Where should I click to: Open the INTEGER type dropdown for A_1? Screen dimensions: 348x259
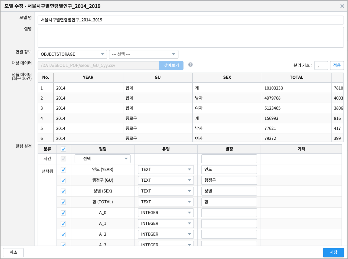(x=166, y=224)
